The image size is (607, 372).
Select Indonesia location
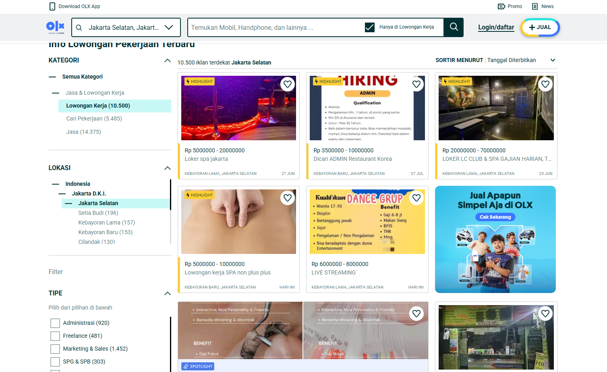pyautogui.click(x=78, y=184)
